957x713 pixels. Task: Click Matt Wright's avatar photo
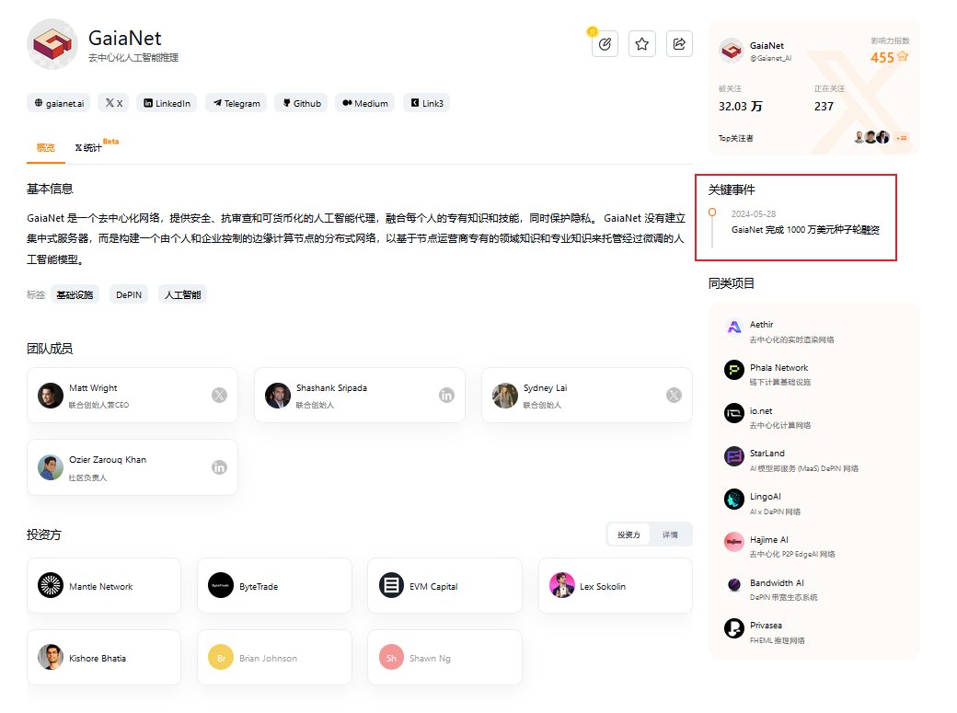tap(51, 396)
